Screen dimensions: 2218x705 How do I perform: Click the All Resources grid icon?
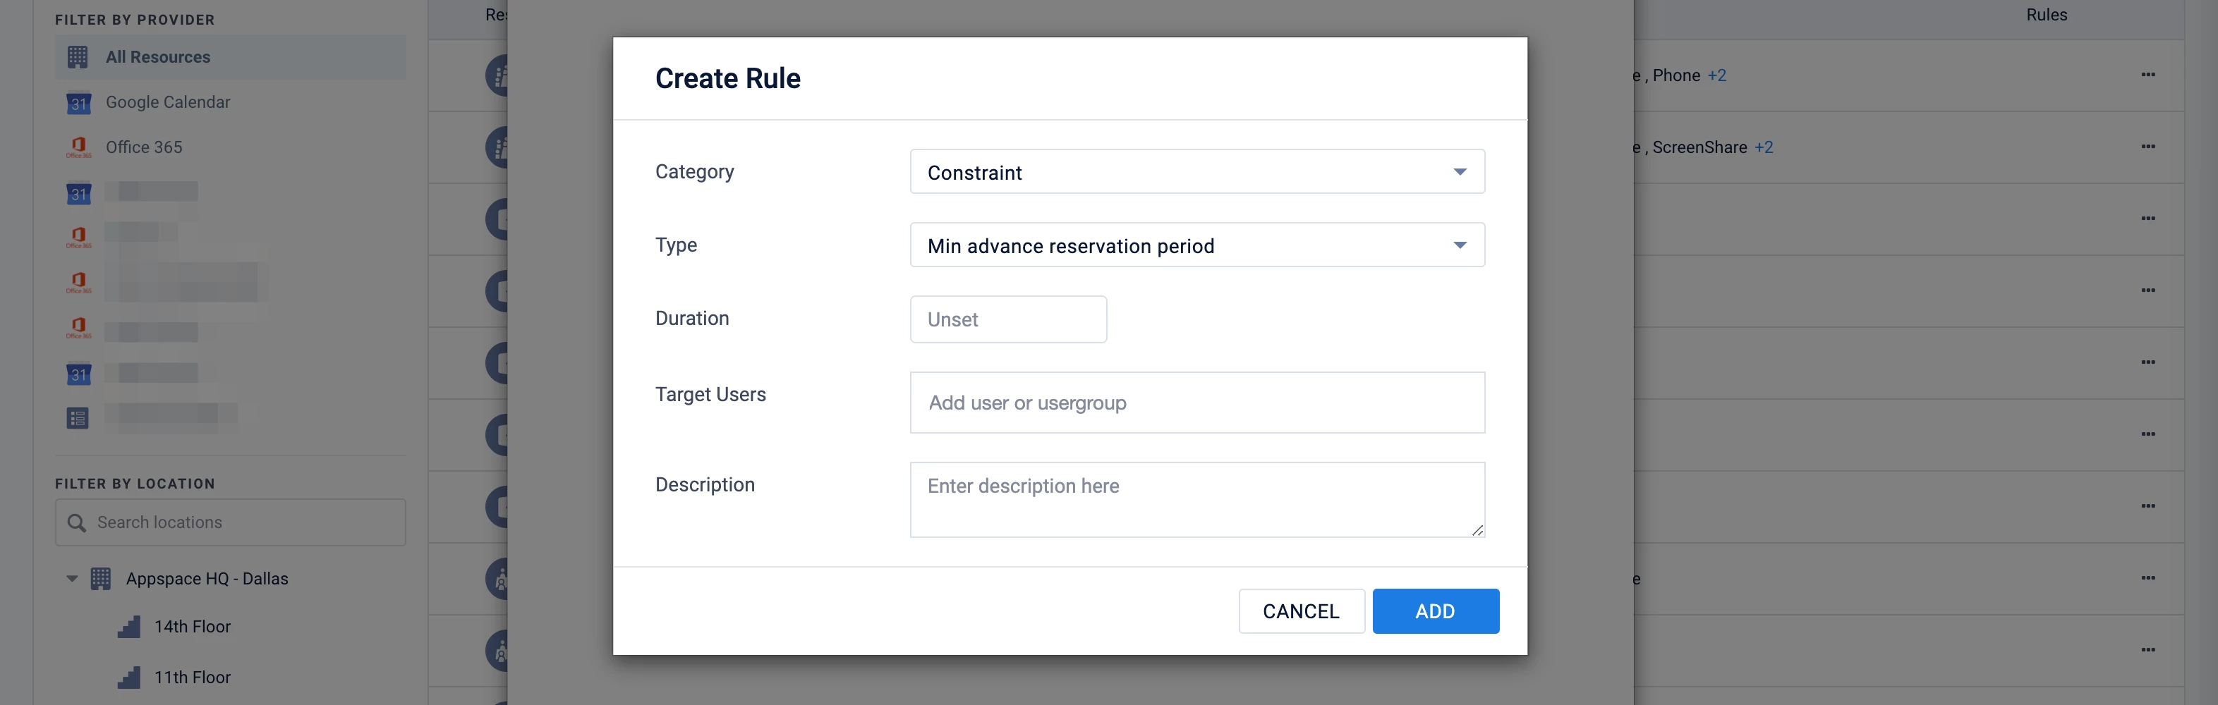point(78,57)
